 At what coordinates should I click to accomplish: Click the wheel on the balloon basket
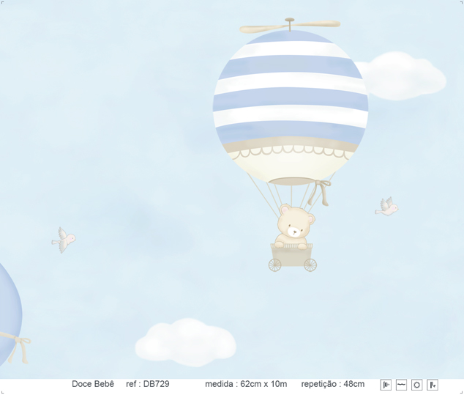tap(310, 265)
